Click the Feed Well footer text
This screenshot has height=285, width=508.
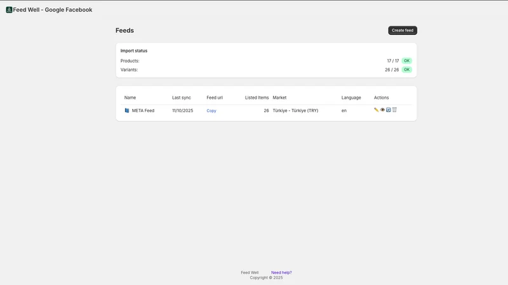250,272
